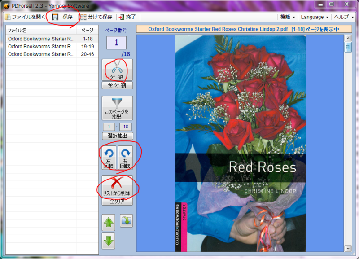Image resolution: width=359 pixels, height=259 pixels.
Task: Click extraction range end field 18
Action: (x=126, y=127)
